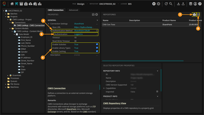Click the back navigation arrow

coord(154,4)
